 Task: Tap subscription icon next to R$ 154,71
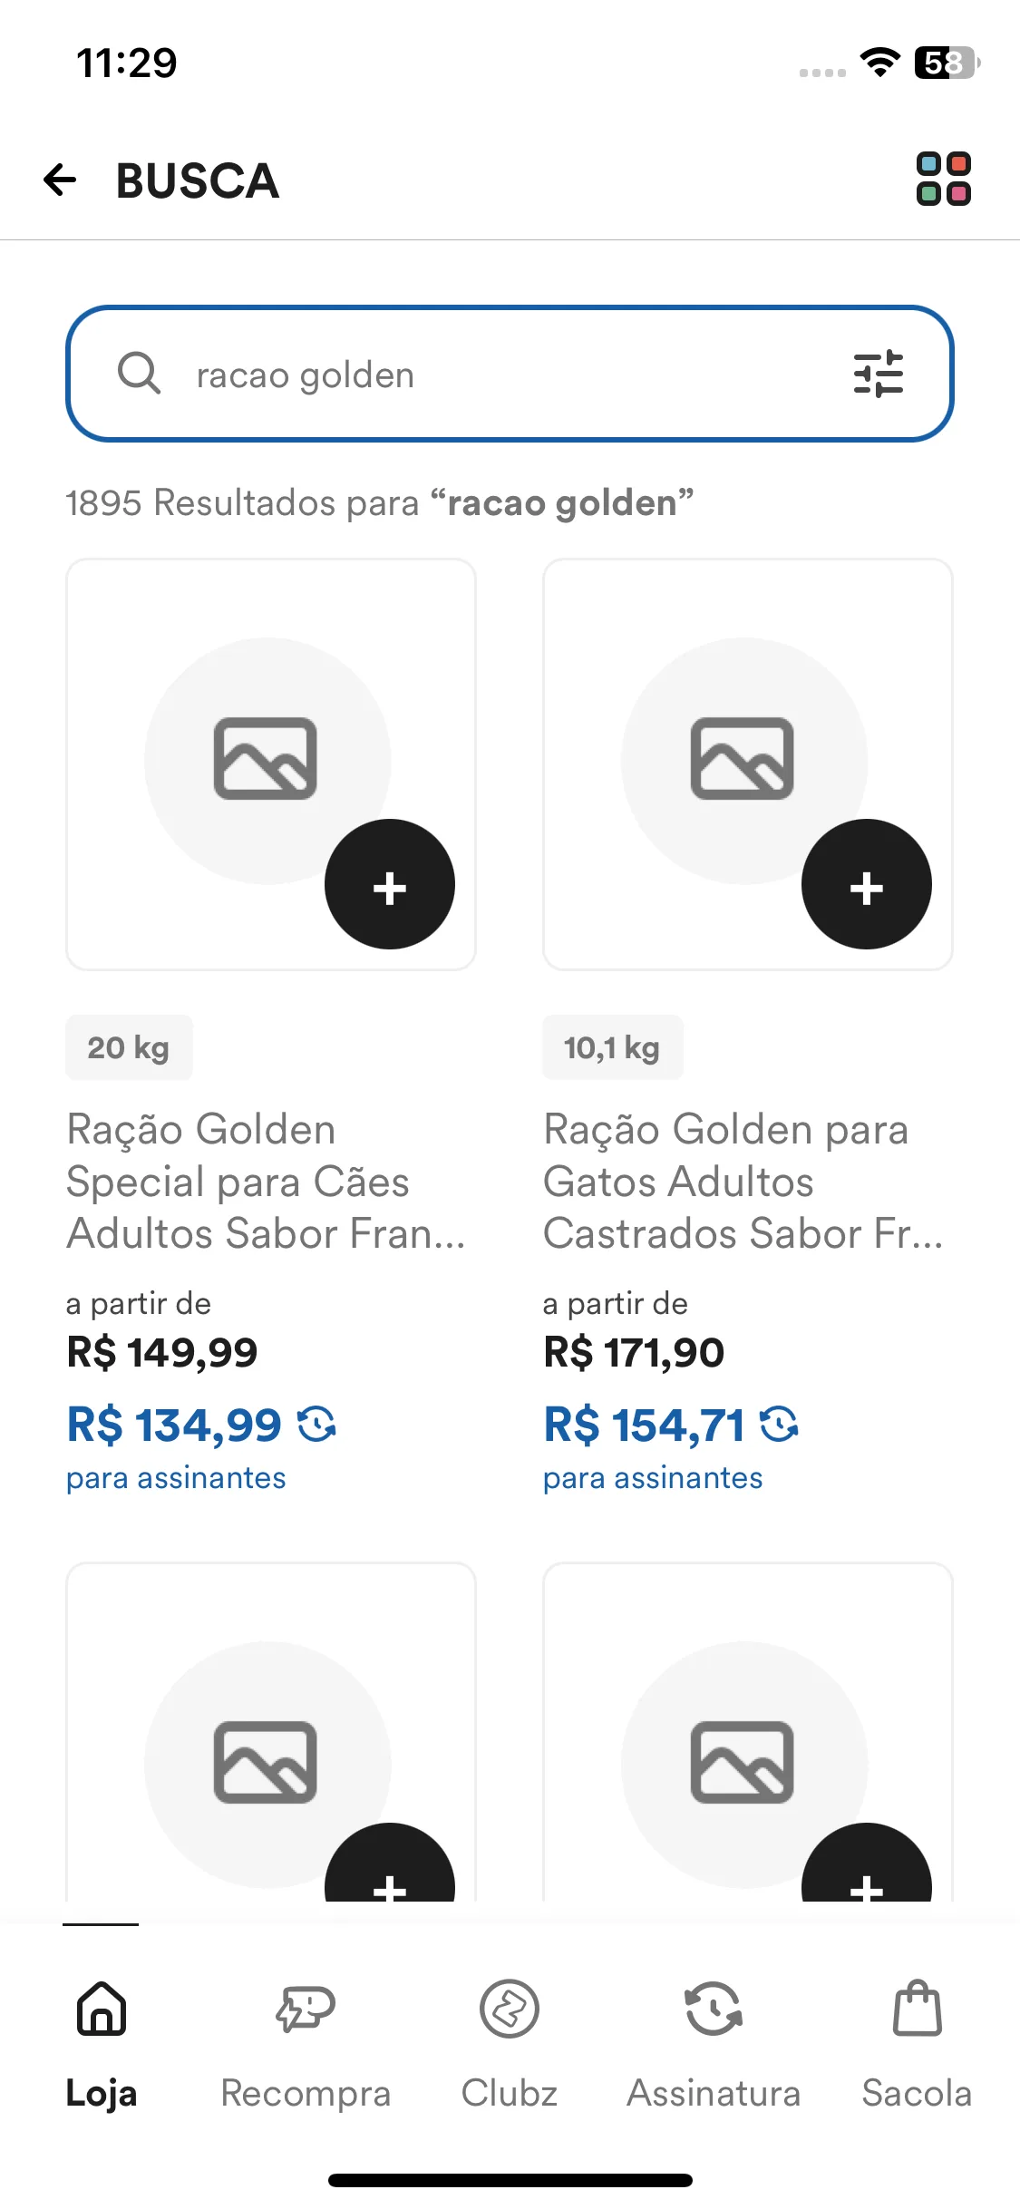[x=780, y=1424]
